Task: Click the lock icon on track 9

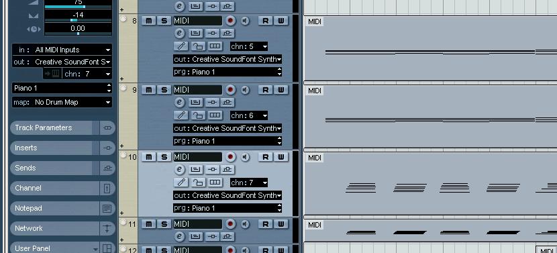Action: (x=198, y=115)
